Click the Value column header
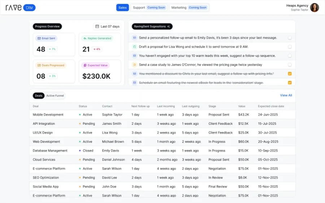This screenshot has width=325, height=203. tap(242, 106)
